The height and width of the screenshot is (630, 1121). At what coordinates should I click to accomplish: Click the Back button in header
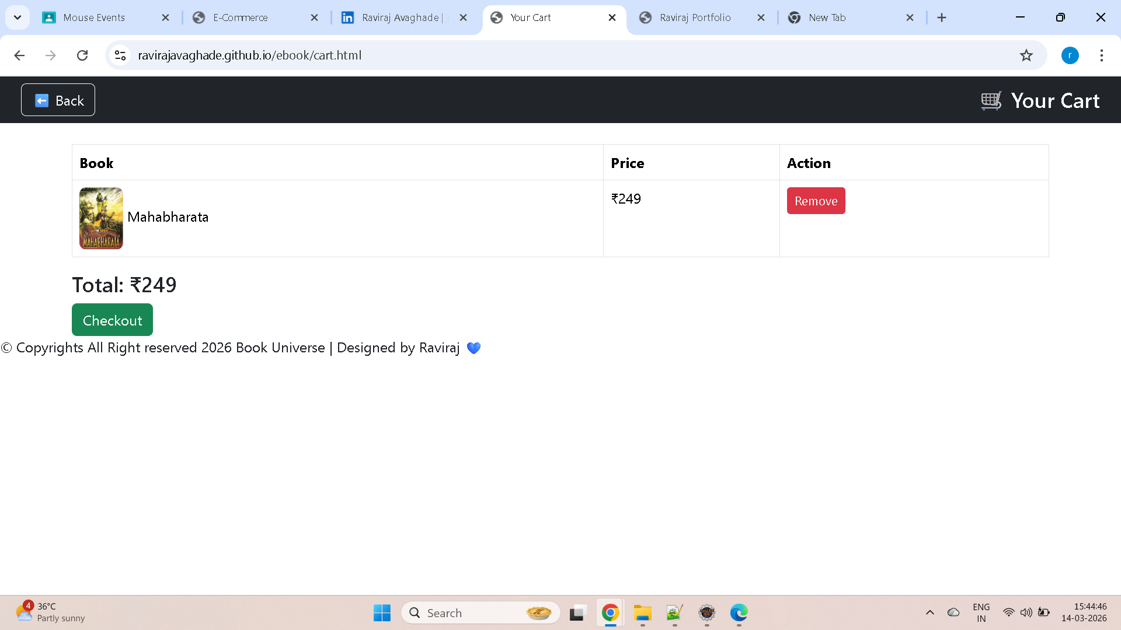(x=58, y=100)
